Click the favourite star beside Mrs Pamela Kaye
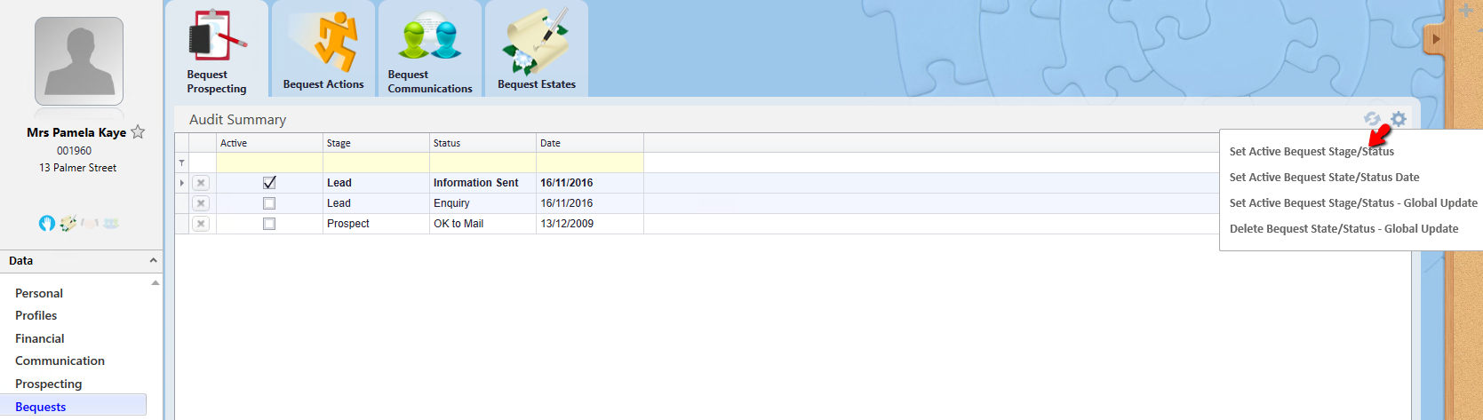The width and height of the screenshot is (1483, 420). click(138, 132)
